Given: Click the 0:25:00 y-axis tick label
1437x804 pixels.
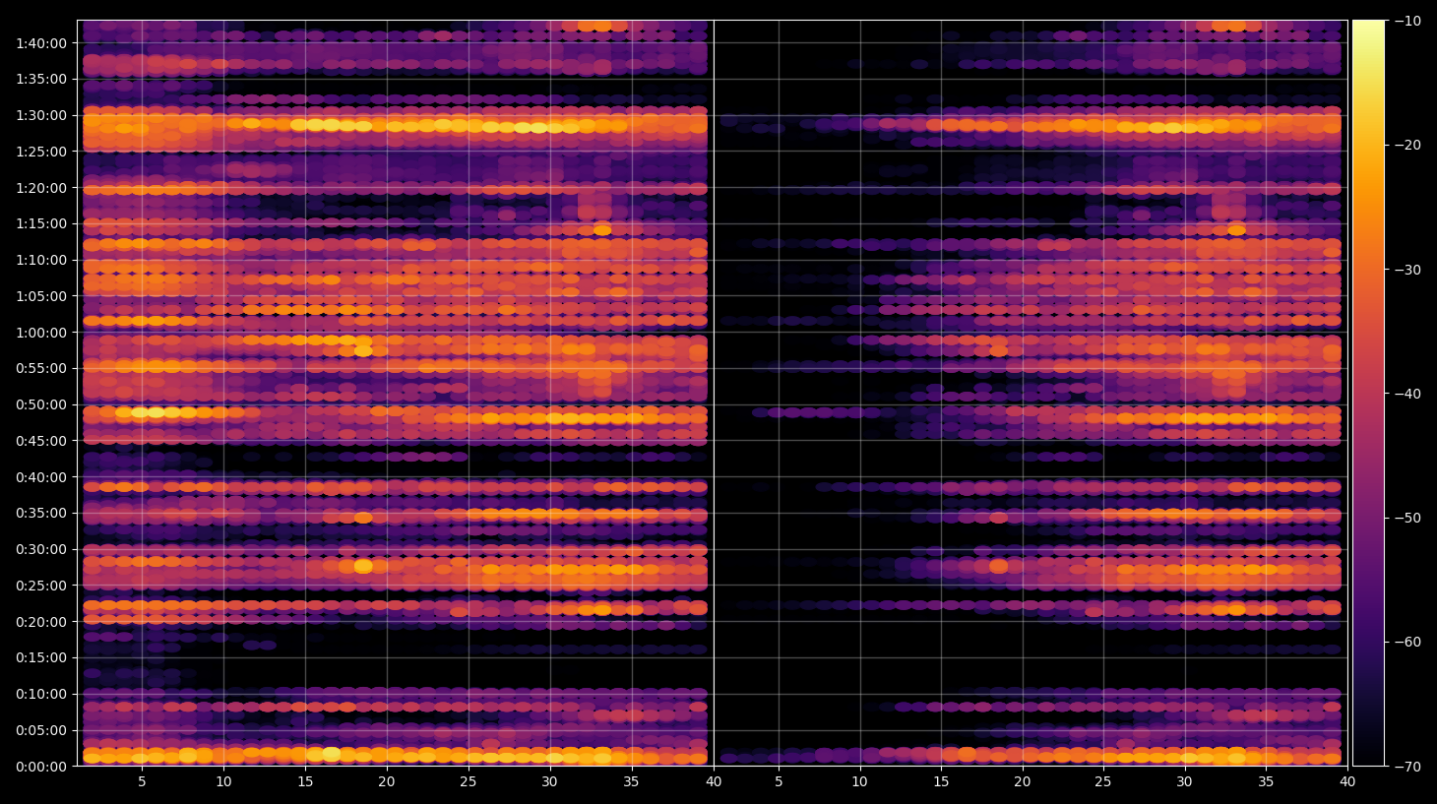Looking at the screenshot, I should tap(41, 586).
